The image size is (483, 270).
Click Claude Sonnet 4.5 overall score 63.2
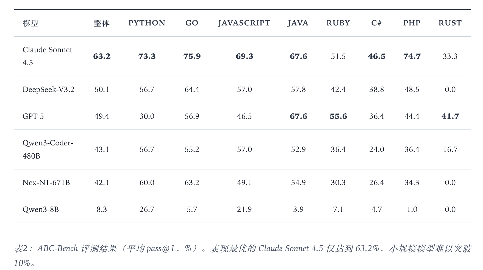click(x=102, y=56)
